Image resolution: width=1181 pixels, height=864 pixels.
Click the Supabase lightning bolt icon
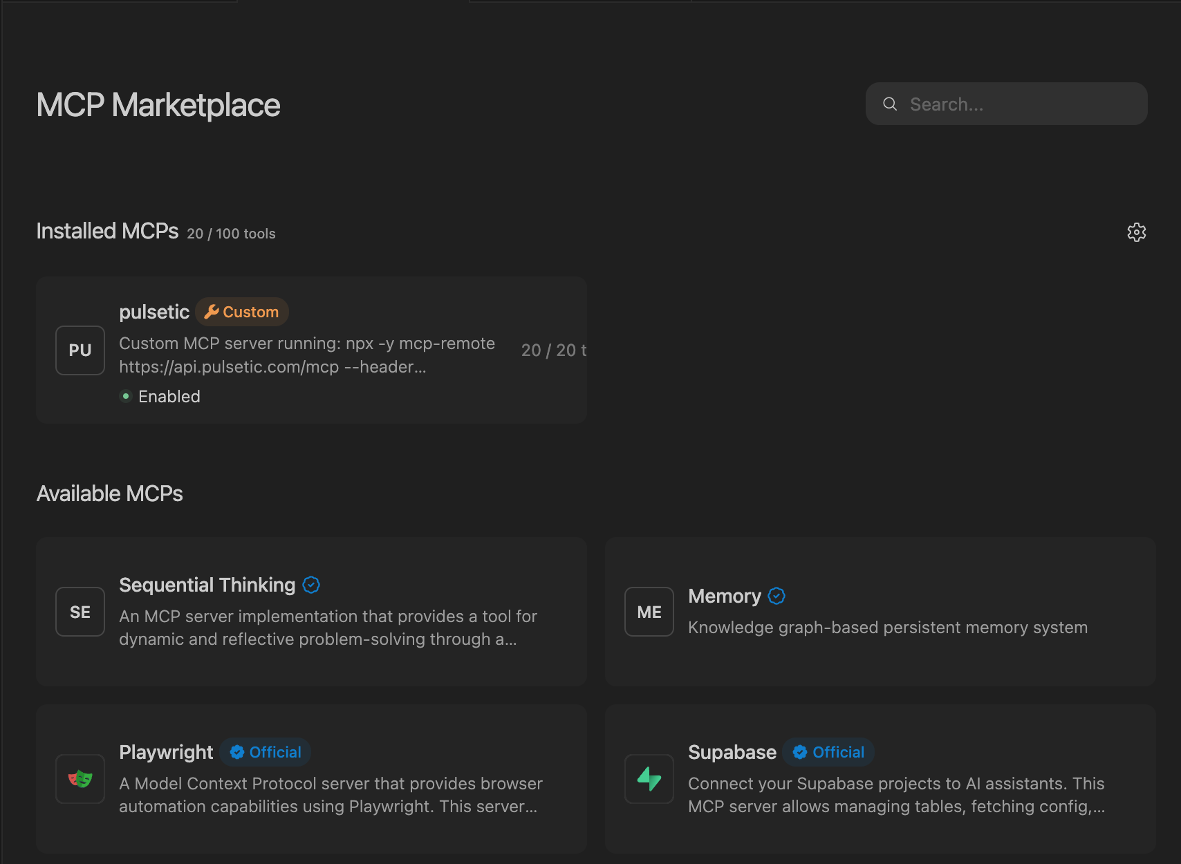coord(649,779)
